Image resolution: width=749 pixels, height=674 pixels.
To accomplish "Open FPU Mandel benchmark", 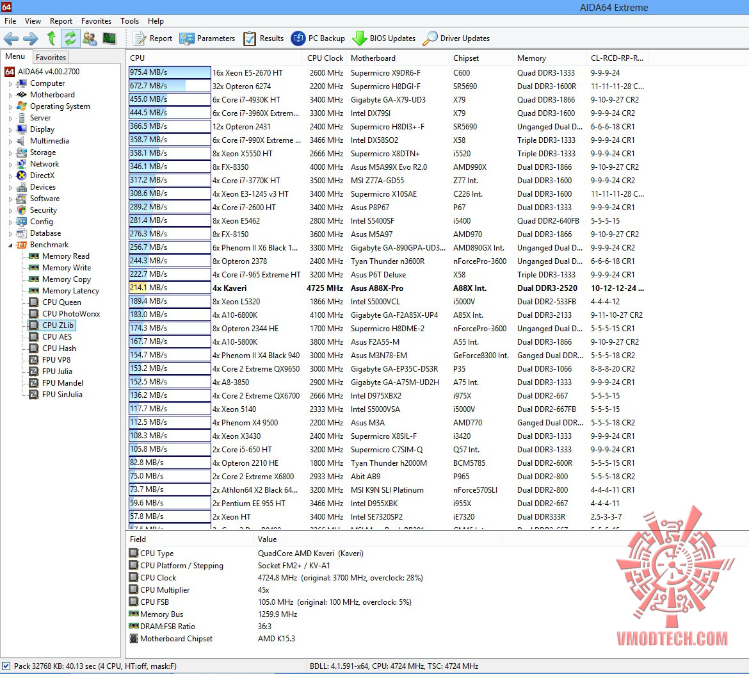I will pos(56,383).
